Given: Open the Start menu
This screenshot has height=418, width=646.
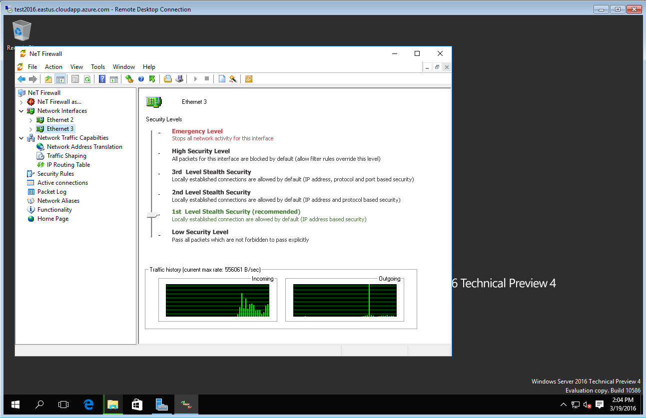Looking at the screenshot, I should (x=15, y=405).
